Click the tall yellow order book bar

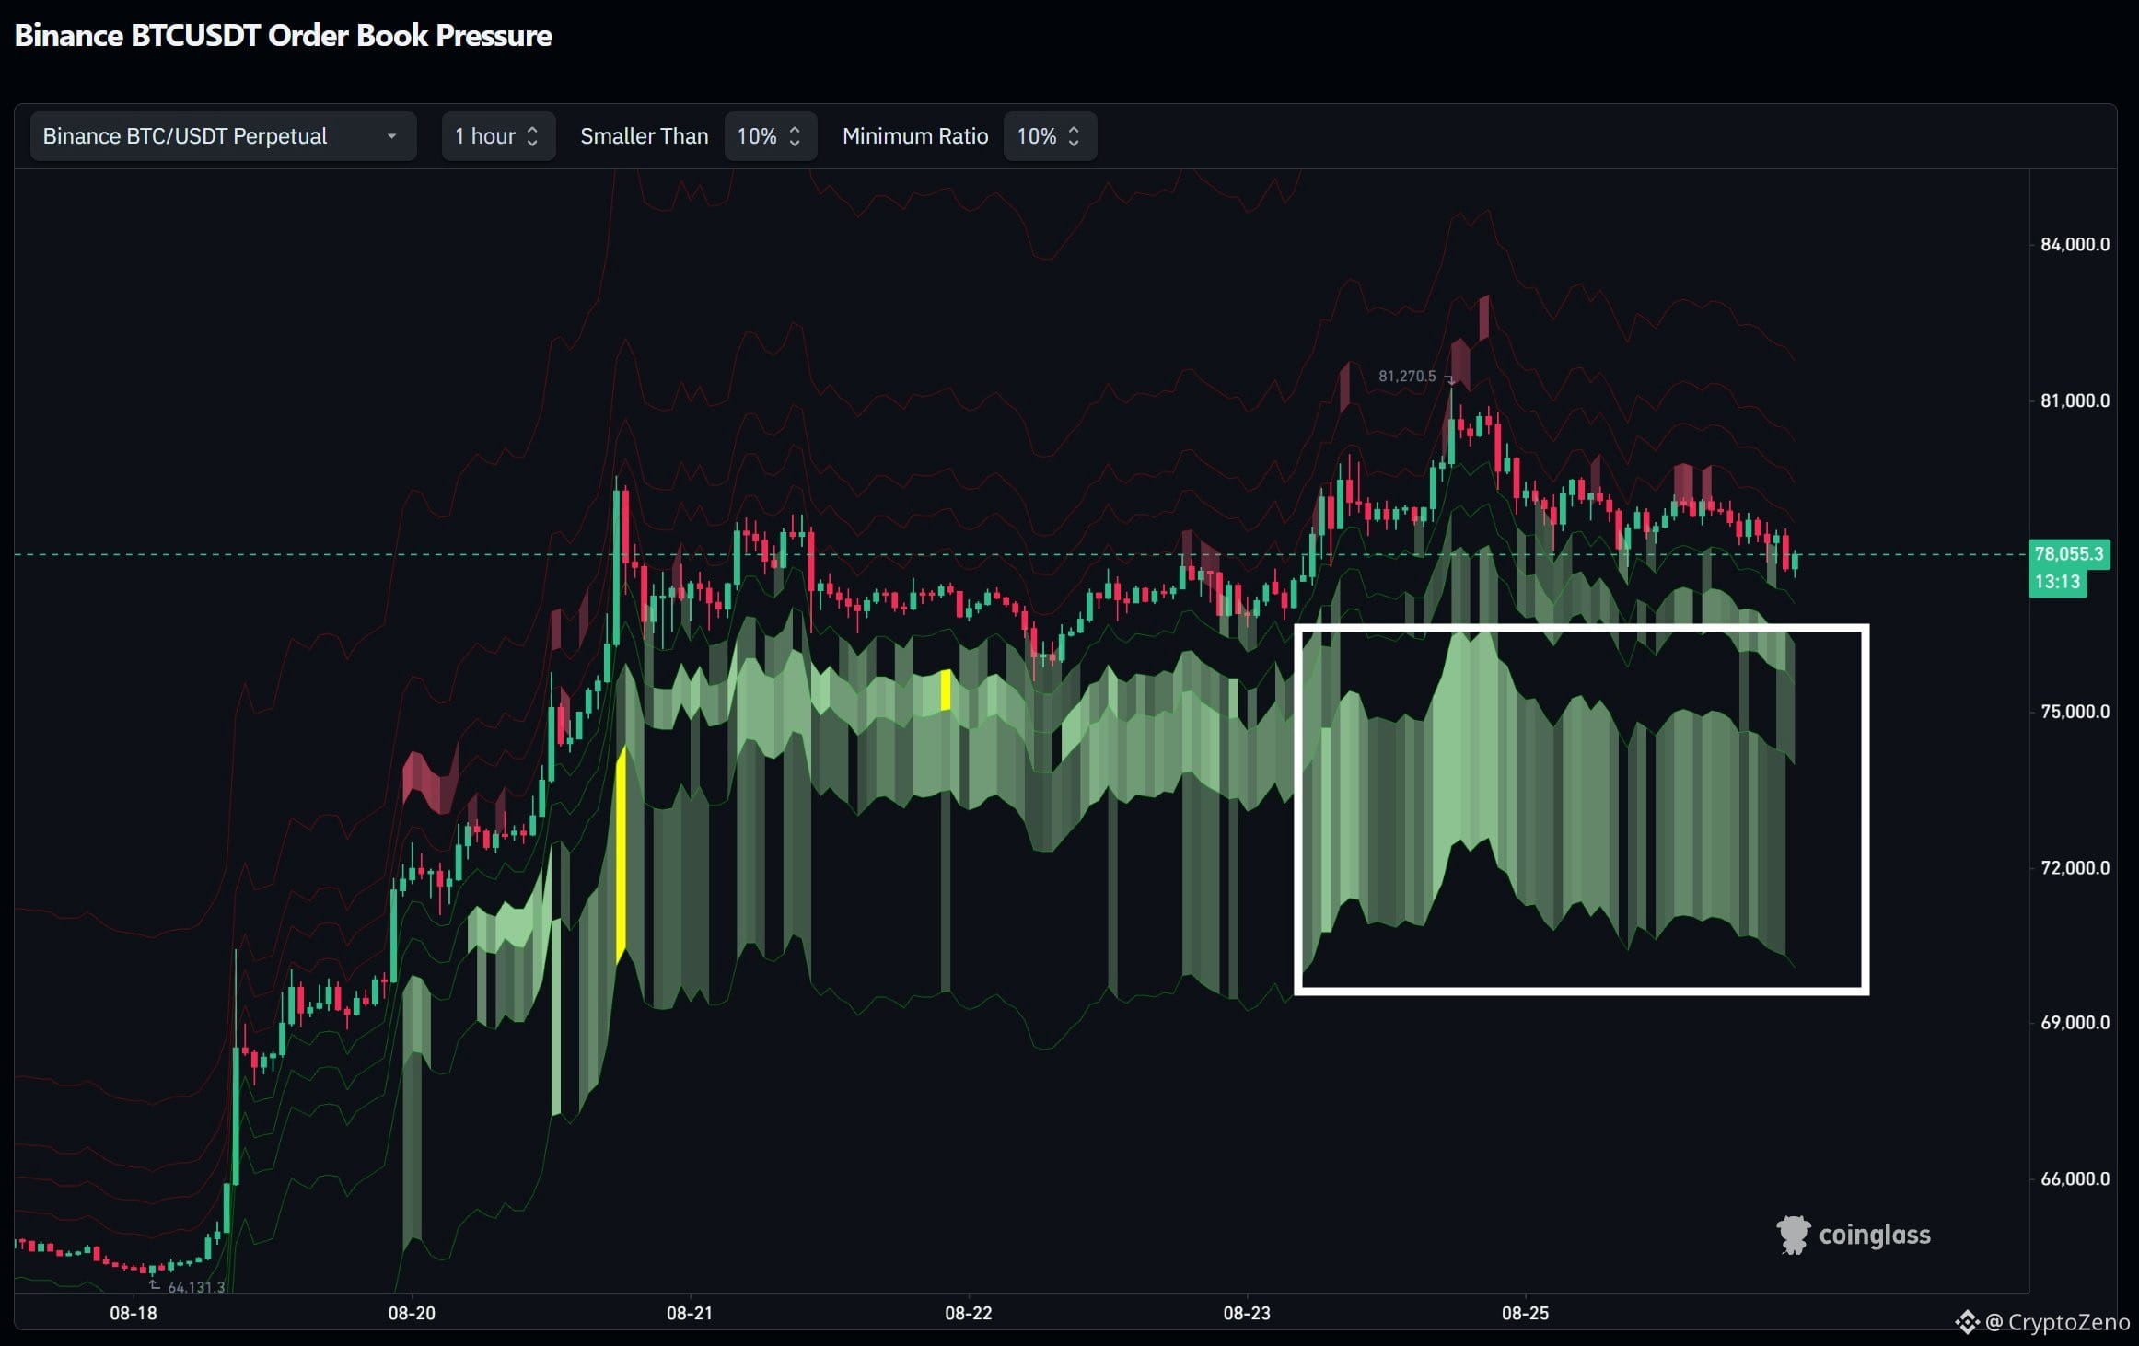(621, 855)
